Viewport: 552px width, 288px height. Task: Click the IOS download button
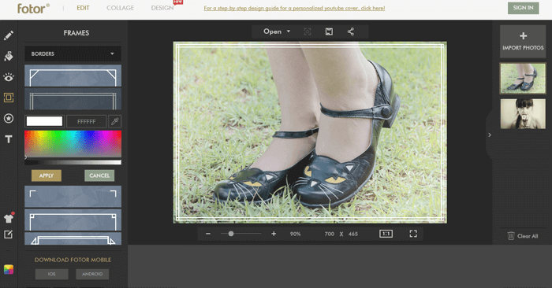tap(52, 274)
